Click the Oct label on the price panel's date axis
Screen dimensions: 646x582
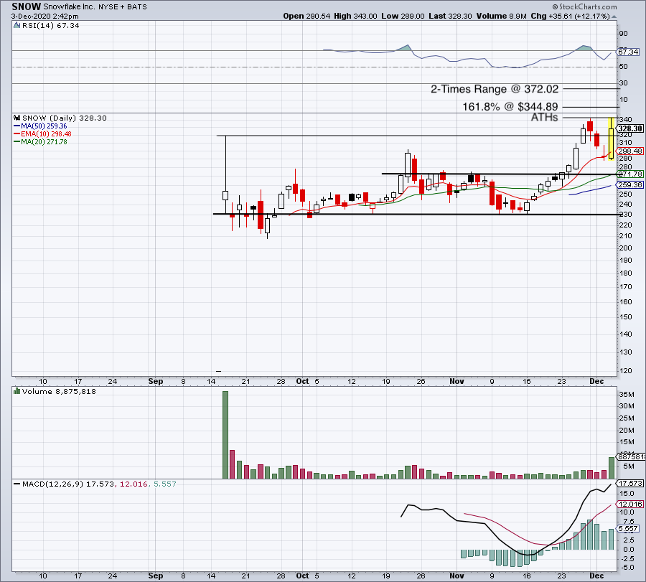point(302,381)
